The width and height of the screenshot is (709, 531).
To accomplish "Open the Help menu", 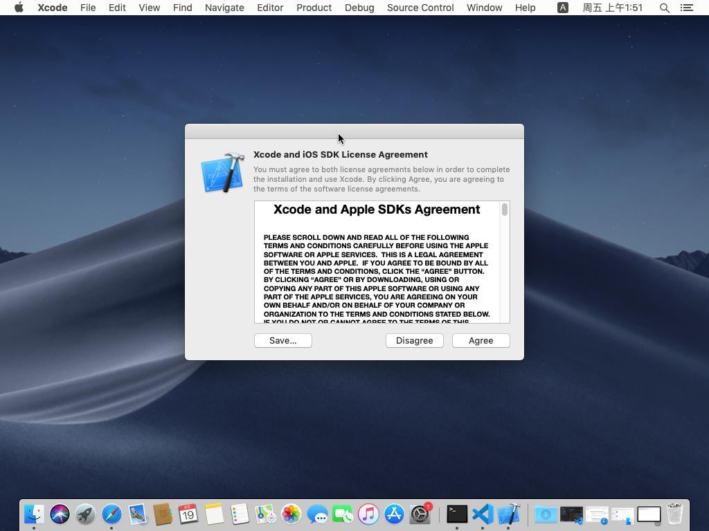I will tap(525, 8).
